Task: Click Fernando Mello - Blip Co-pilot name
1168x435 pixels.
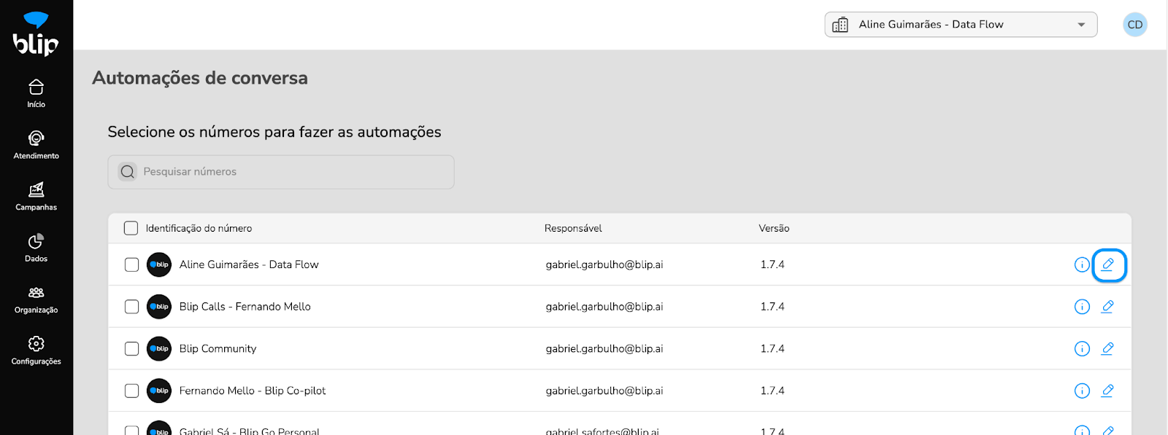Action: tap(253, 391)
